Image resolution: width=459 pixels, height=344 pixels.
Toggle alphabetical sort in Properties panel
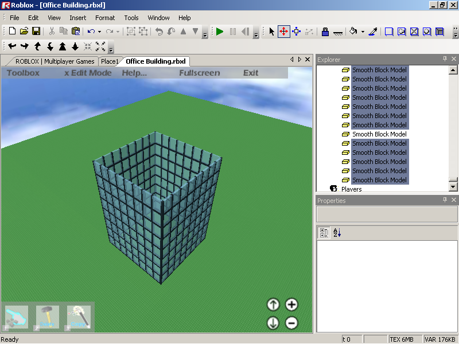(x=337, y=232)
